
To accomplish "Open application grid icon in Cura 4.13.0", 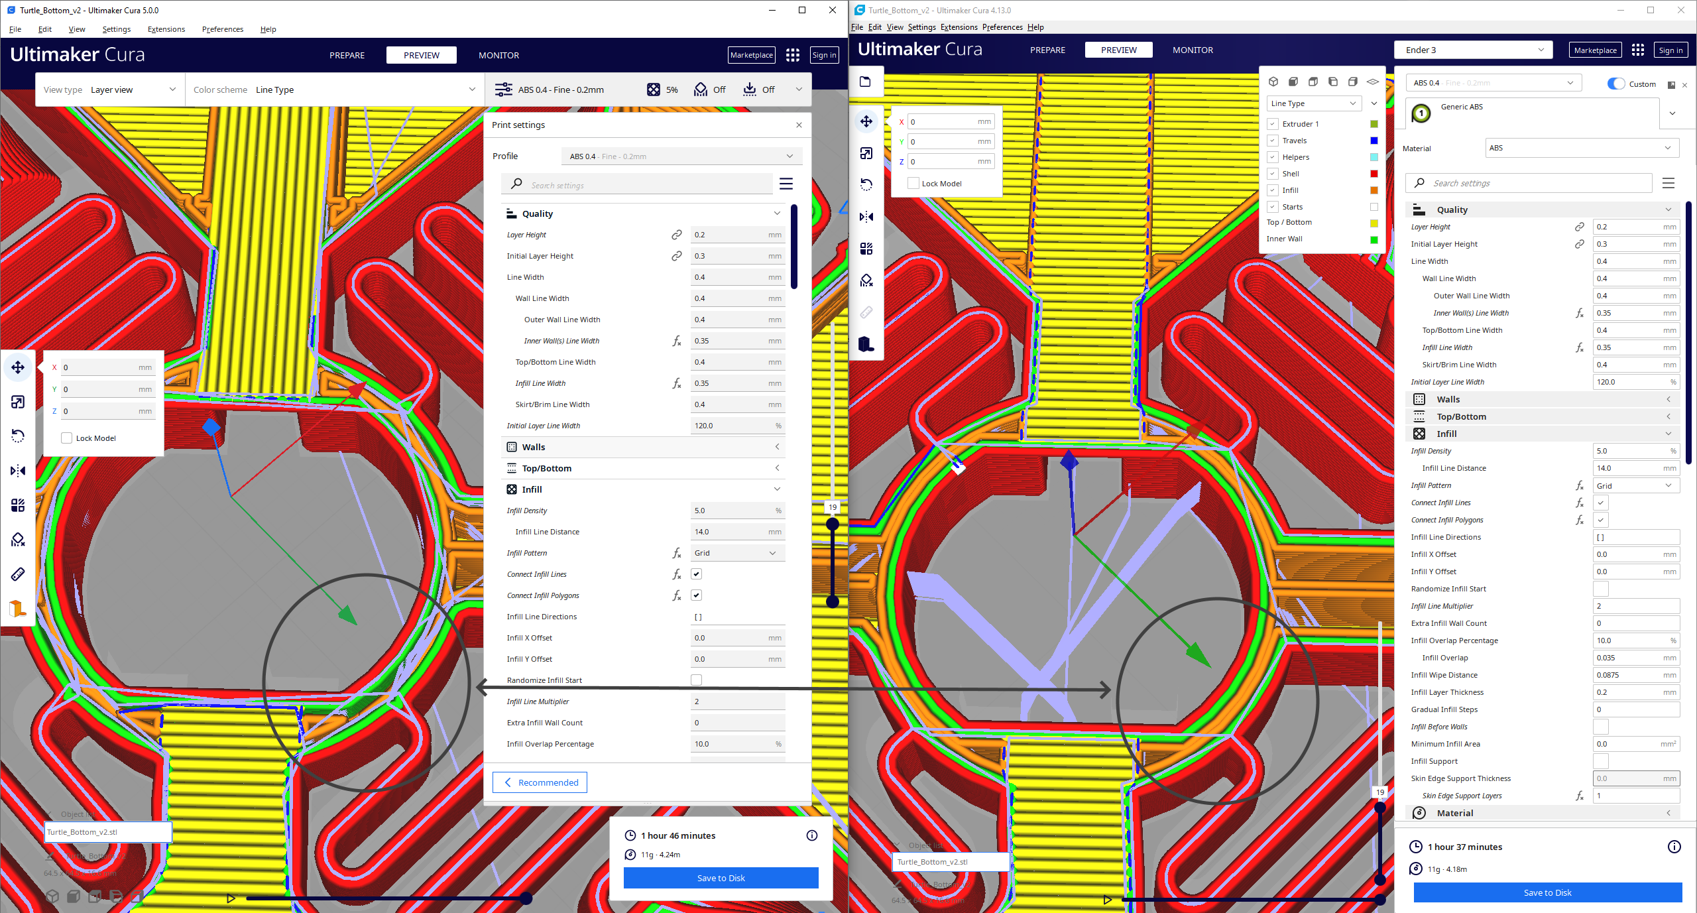I will point(1638,50).
